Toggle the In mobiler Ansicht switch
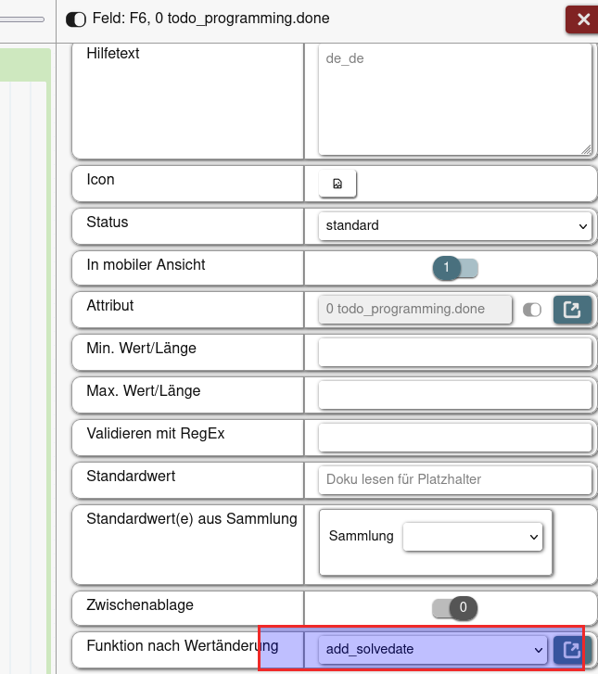 coord(454,268)
